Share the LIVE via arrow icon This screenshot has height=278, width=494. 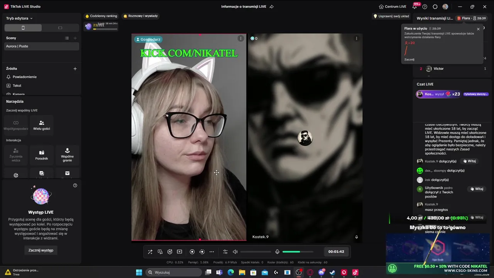tap(272, 7)
